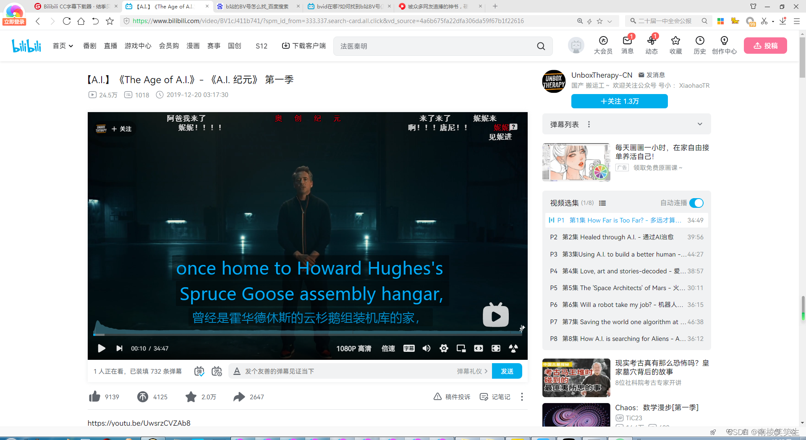Screen dimensions: 806x440
Task: Open more options beside 记笔记
Action: pos(522,397)
